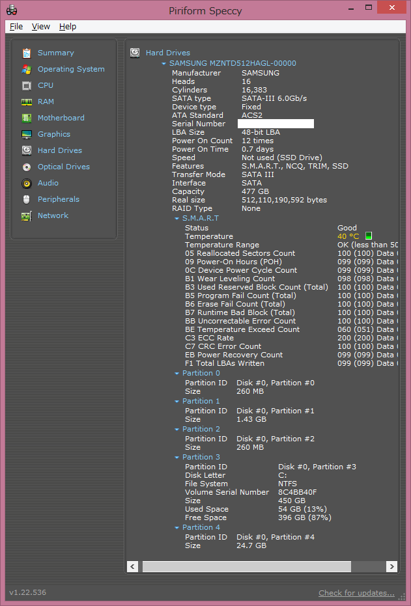Click the 40 °C temperature value
The height and width of the screenshot is (606, 411).
pos(348,236)
